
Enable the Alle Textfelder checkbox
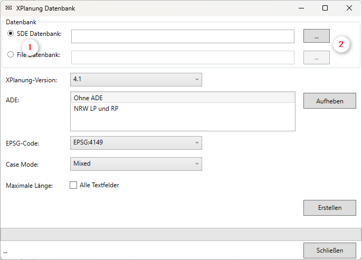[73, 185]
